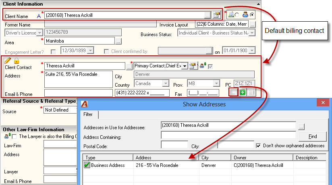Screen dimensions: 332x185
Task: Click the ellipsis button beside Area Manitoba
Action: click(118, 41)
